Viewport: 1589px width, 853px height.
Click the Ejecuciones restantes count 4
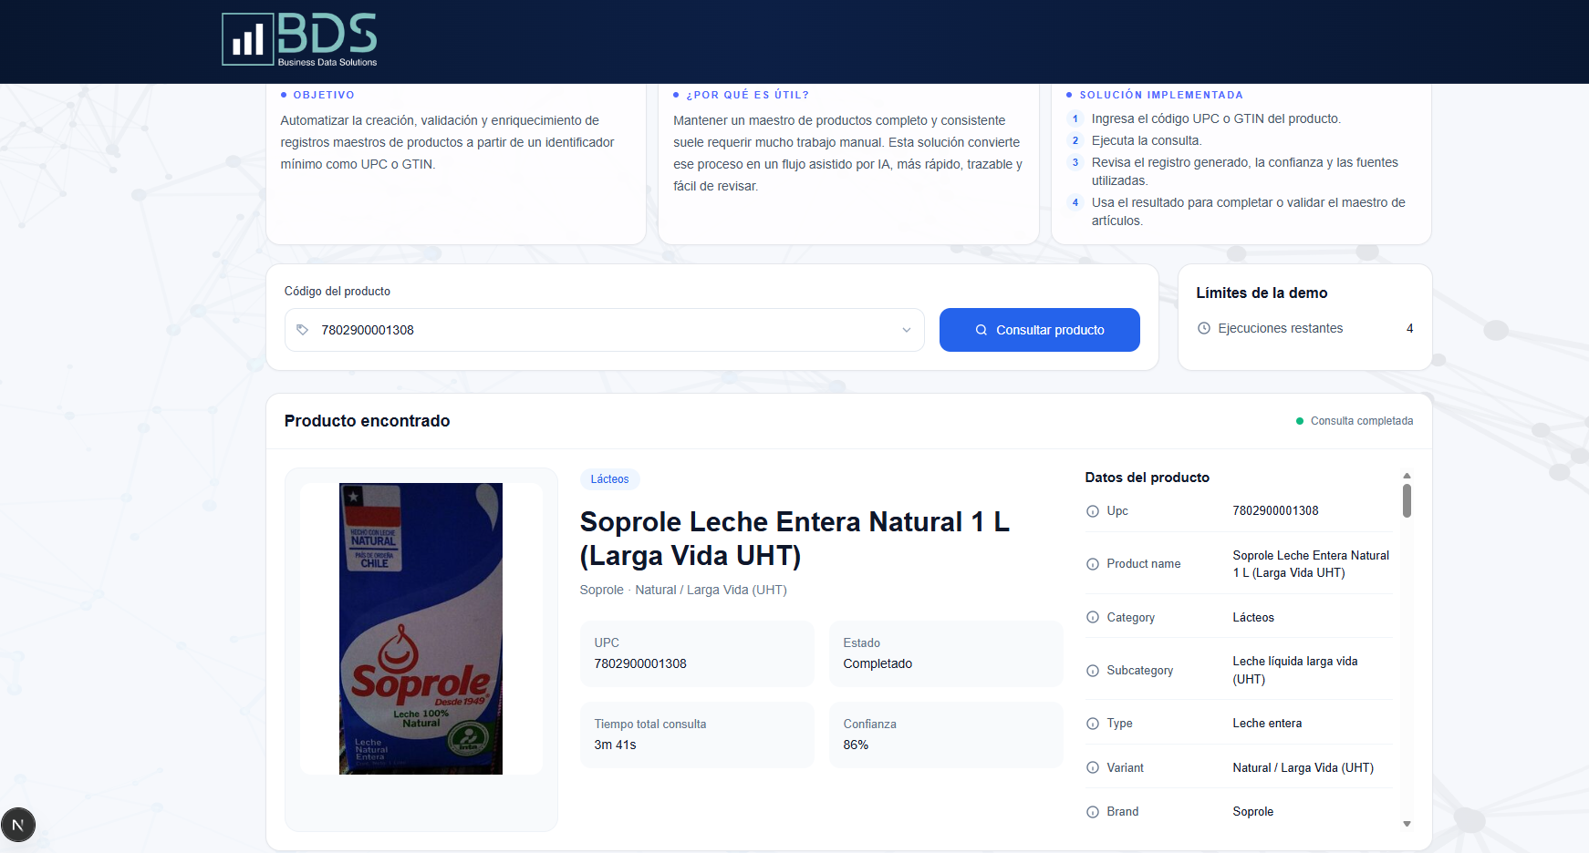1409,328
